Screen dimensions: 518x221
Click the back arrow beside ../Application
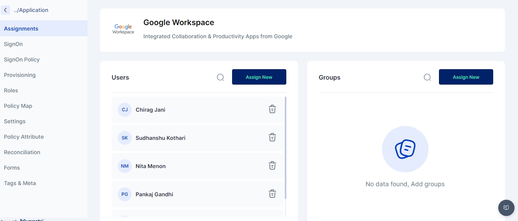pos(5,10)
